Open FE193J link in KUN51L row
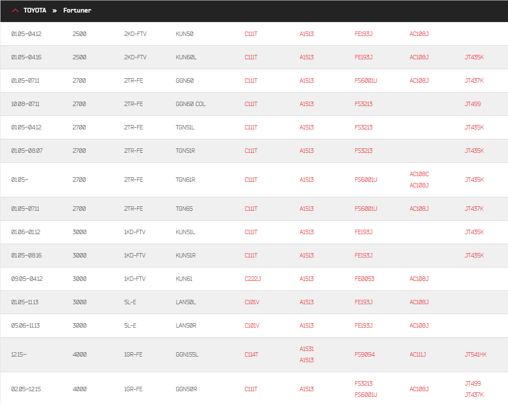This screenshot has height=405, width=508. pyautogui.click(x=363, y=232)
